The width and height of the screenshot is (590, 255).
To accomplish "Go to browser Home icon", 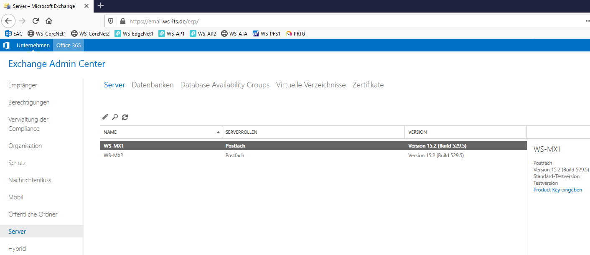I will pyautogui.click(x=49, y=21).
